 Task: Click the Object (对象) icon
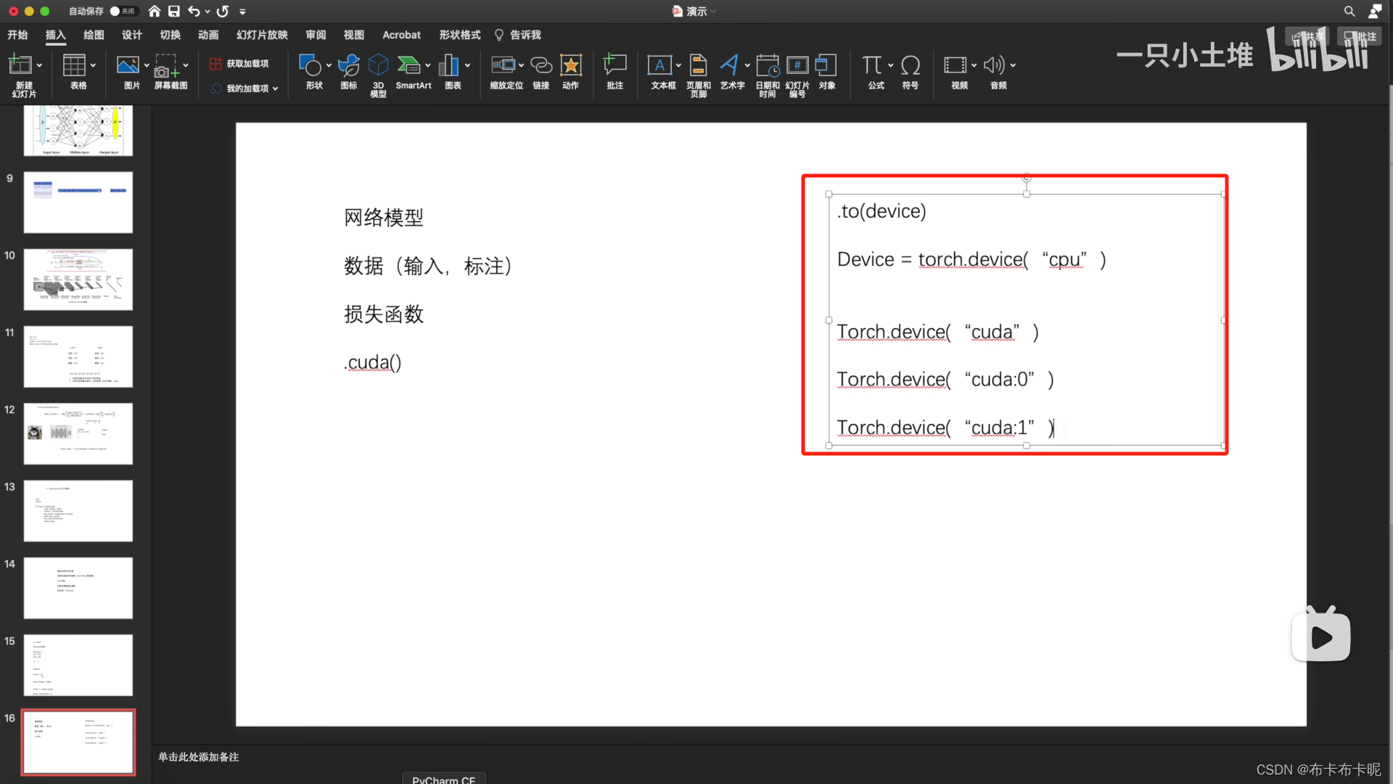coord(826,65)
